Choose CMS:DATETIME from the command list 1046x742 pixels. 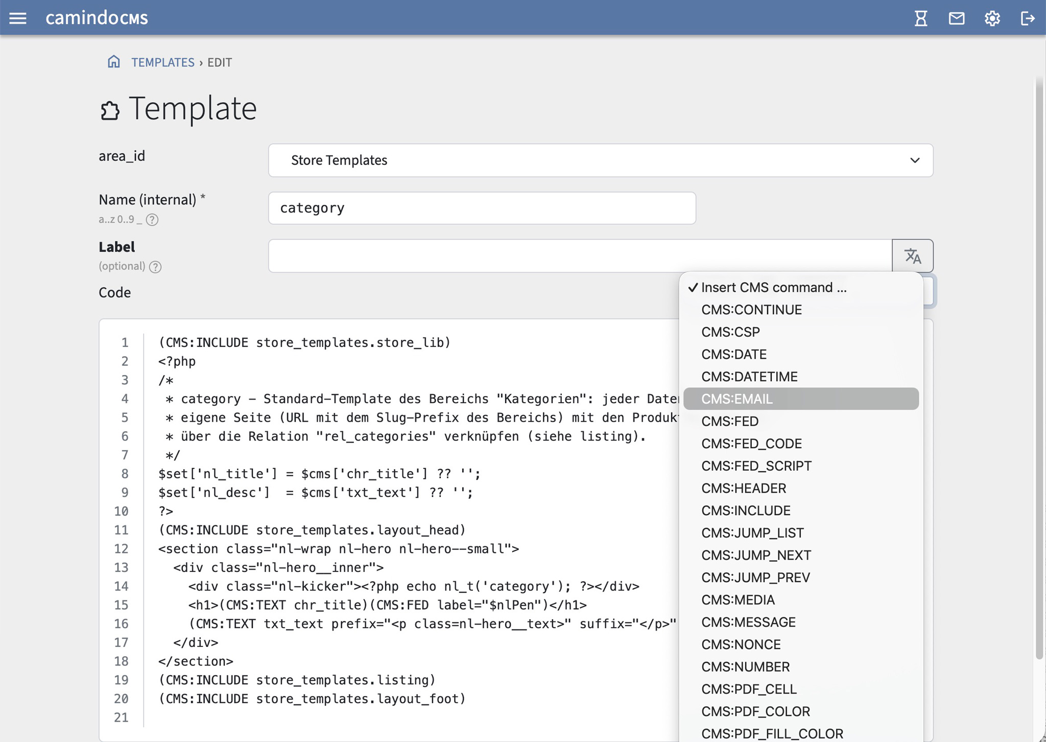(x=801, y=377)
